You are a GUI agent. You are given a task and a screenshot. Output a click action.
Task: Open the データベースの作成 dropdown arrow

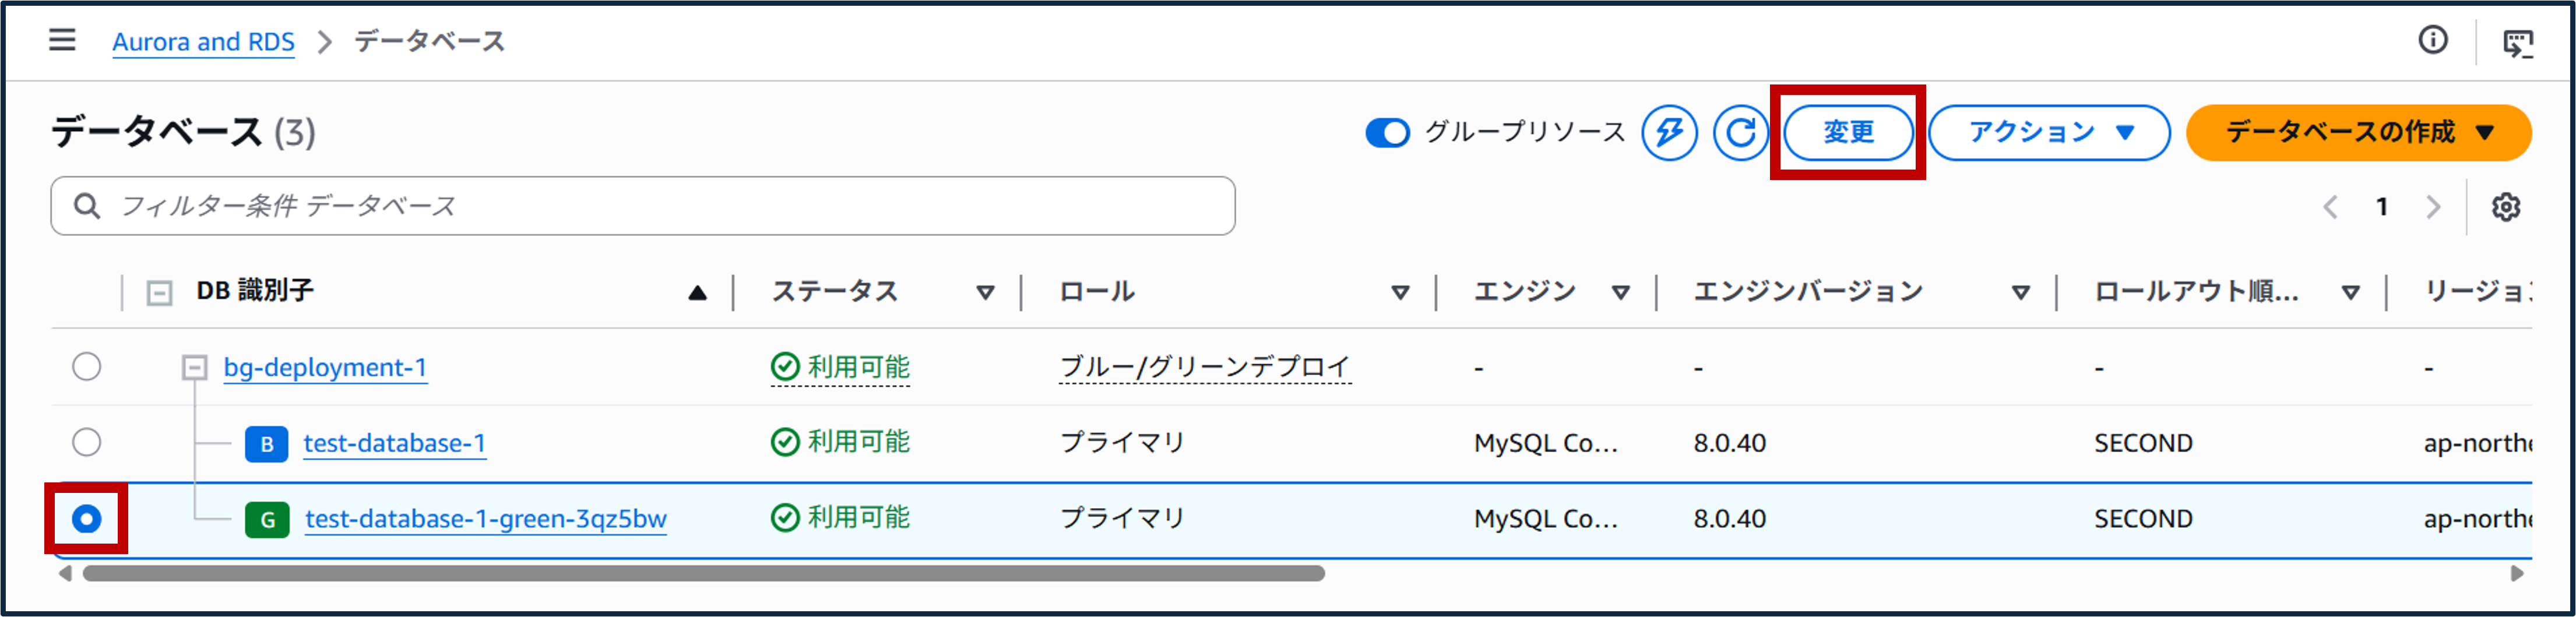pos(2488,131)
